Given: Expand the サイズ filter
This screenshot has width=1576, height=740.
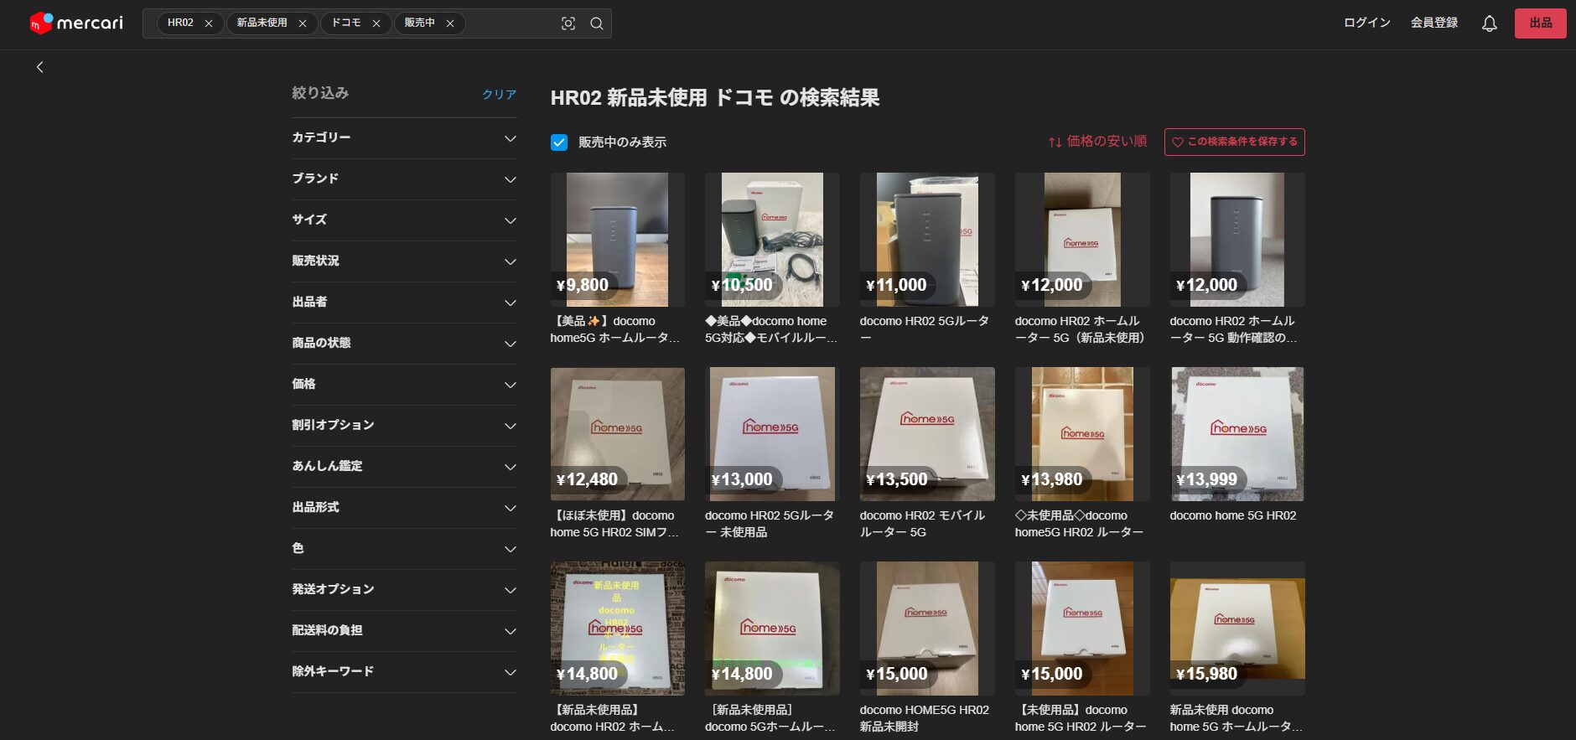Looking at the screenshot, I should point(404,220).
